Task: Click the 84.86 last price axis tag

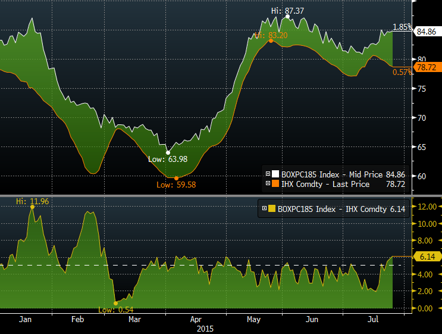Action: 427,32
